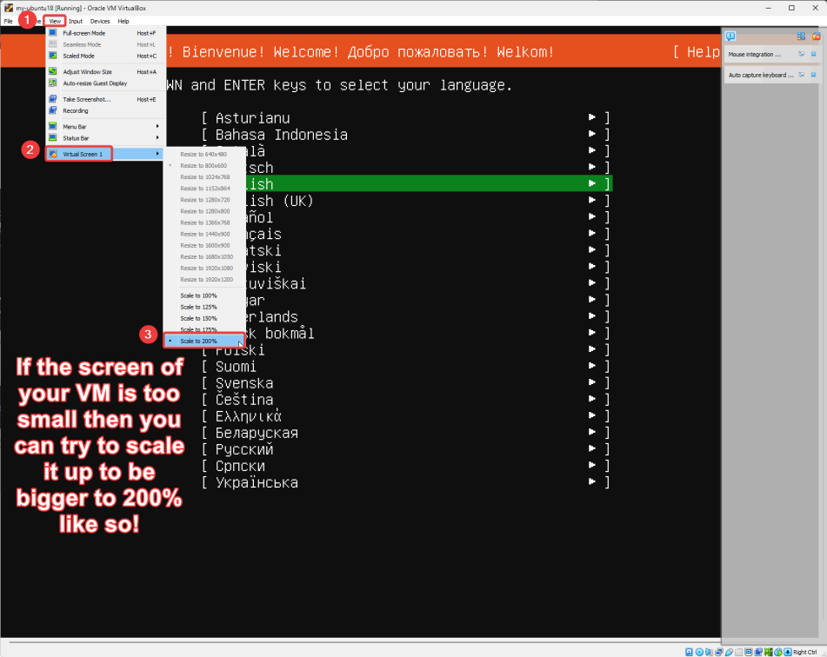Expand the Virtual Screen 1 submenu
This screenshot has height=657, width=827.
[x=105, y=154]
